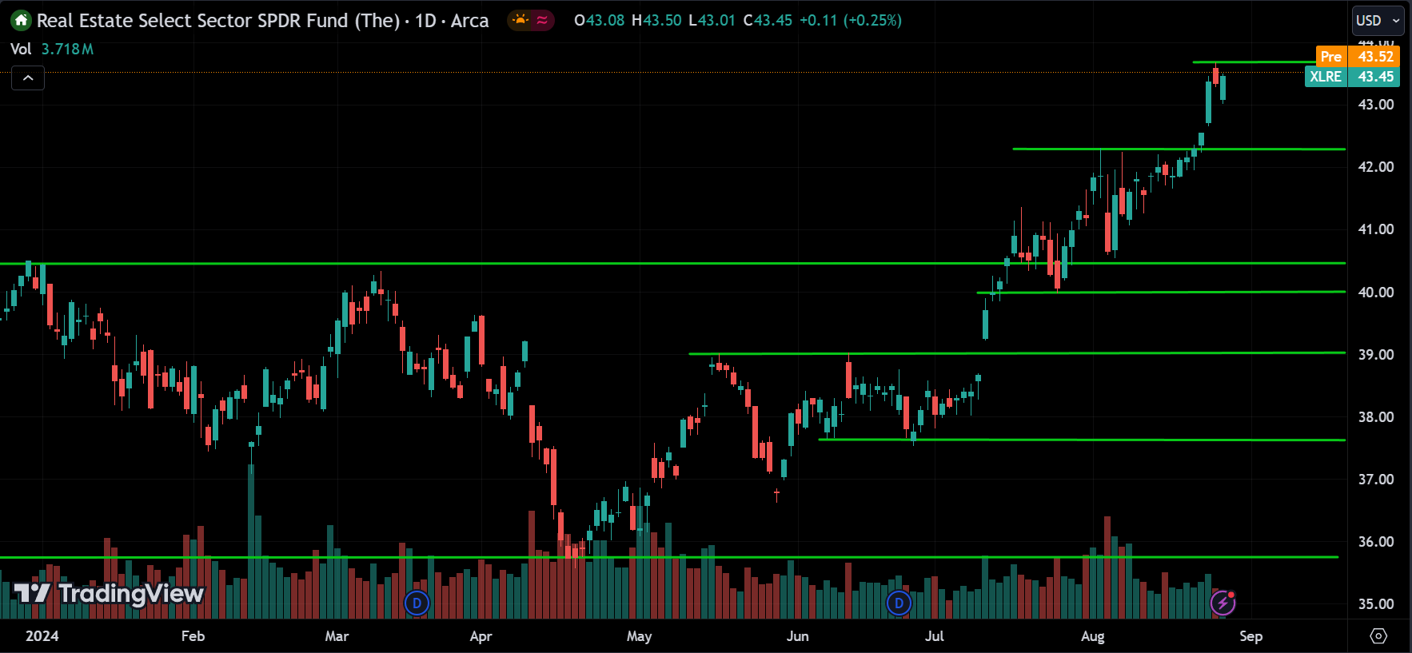Select the green line just below 36.00
This screenshot has width=1412, height=653.
pos(668,557)
